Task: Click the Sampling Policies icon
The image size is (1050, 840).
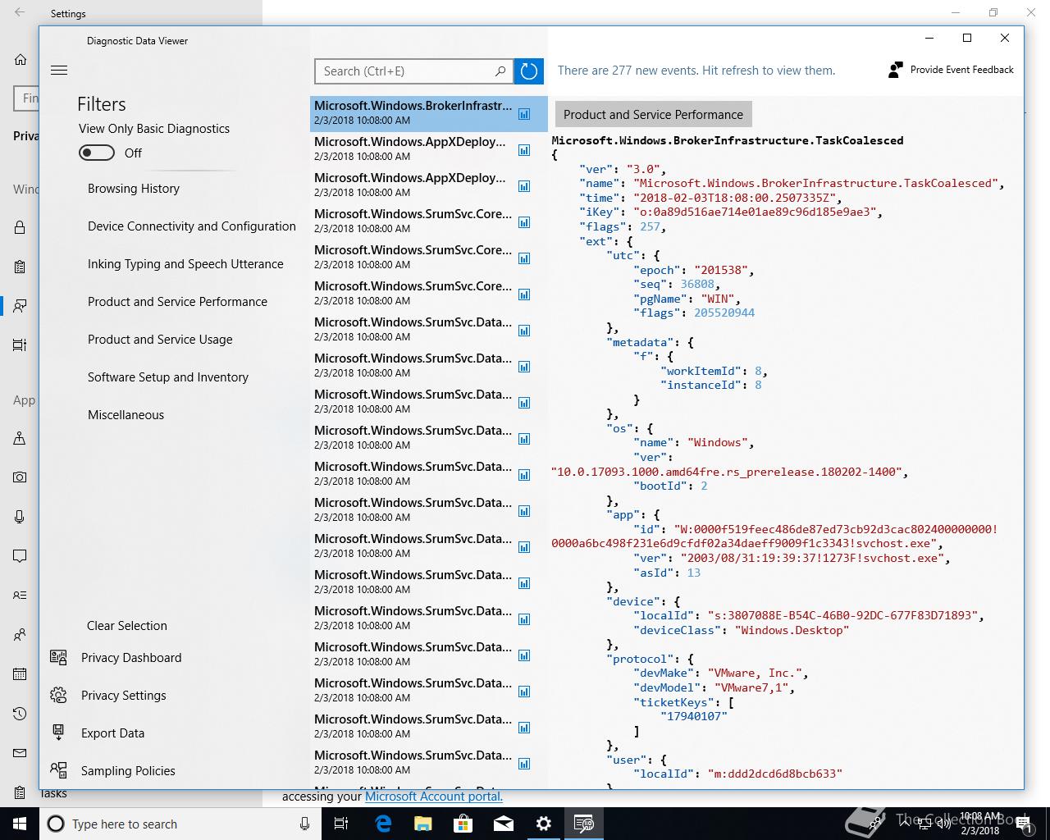Action: tap(58, 770)
